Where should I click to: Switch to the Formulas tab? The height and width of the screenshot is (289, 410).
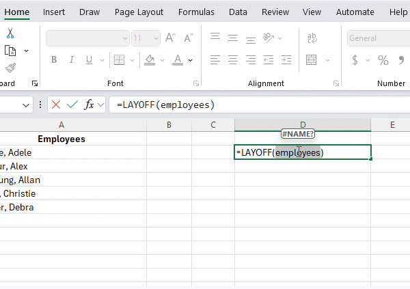196,12
